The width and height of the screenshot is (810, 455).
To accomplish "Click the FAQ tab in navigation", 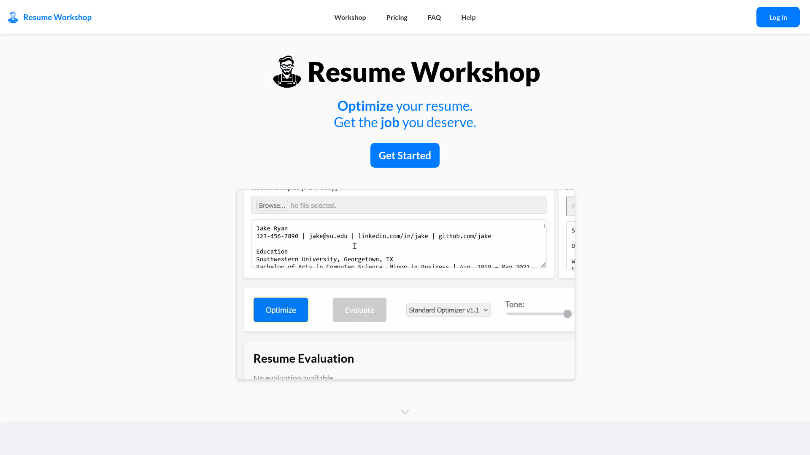I will click(434, 17).
